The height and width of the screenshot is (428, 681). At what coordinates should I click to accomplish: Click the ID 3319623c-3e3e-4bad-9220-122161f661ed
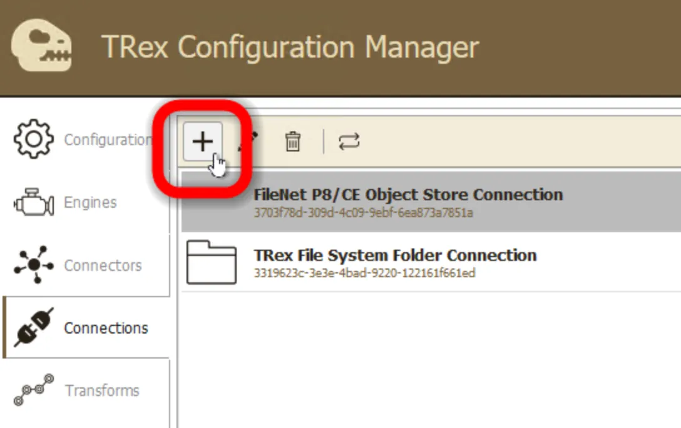coord(365,273)
